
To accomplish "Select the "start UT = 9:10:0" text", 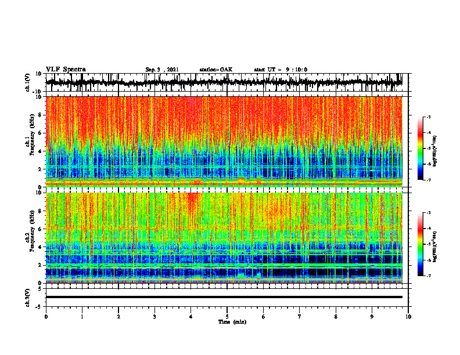I will pos(281,70).
